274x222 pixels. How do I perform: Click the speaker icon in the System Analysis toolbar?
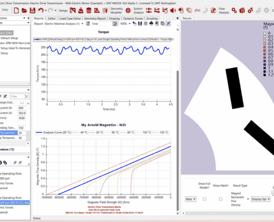tap(173, 11)
